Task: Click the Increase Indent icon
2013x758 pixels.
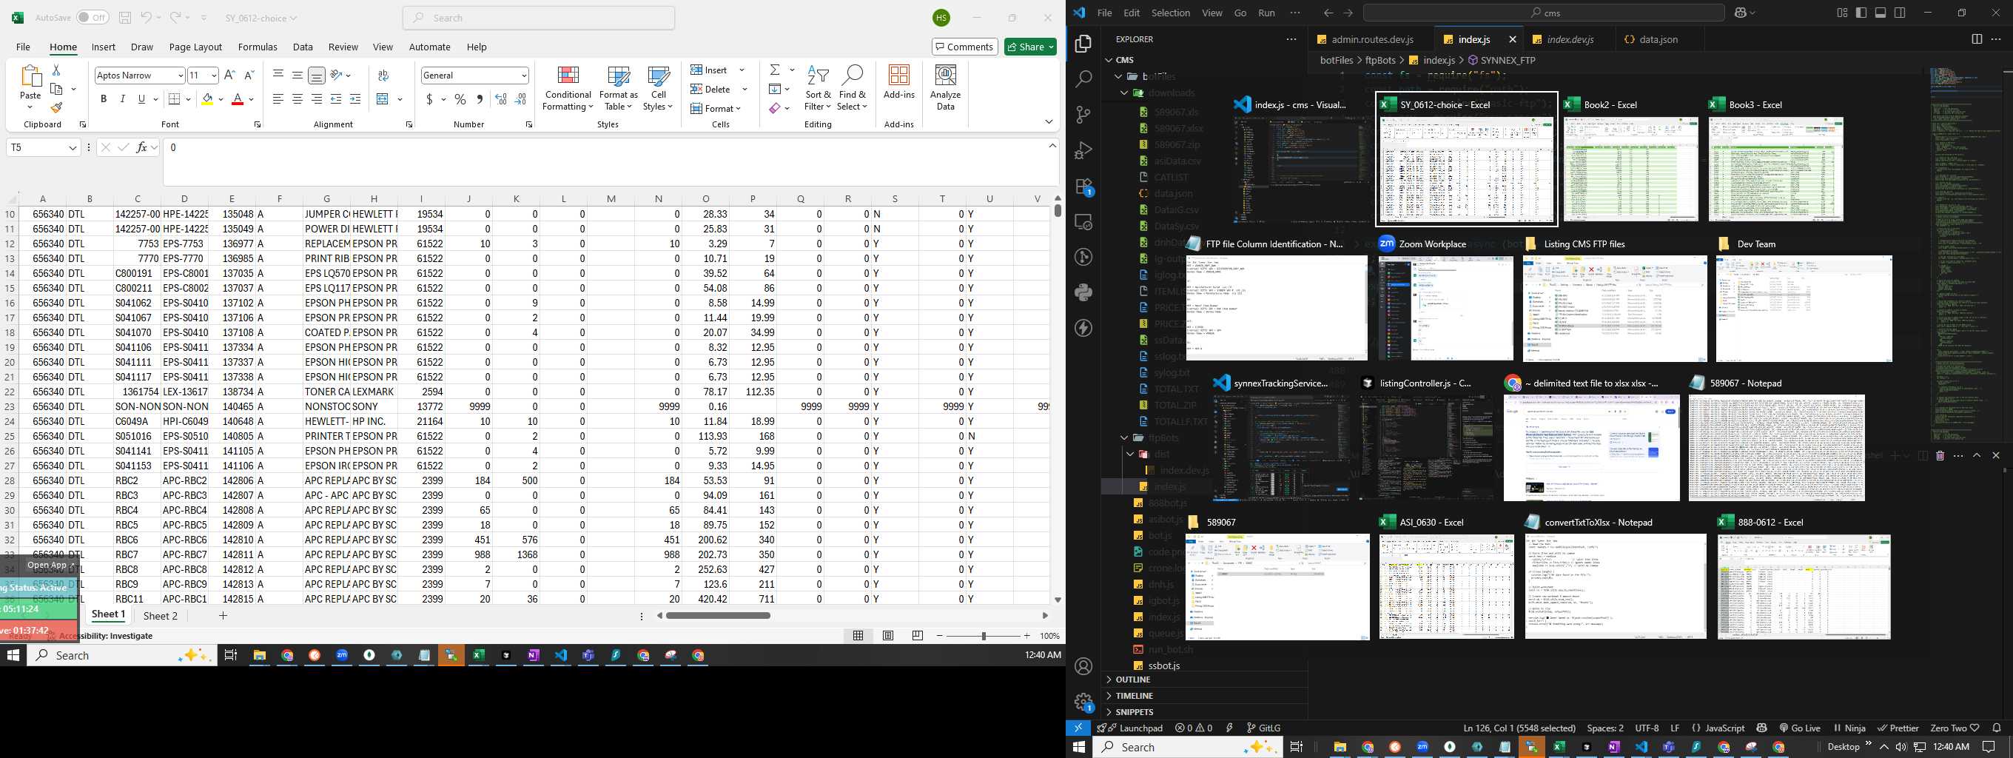Action: pyautogui.click(x=355, y=99)
